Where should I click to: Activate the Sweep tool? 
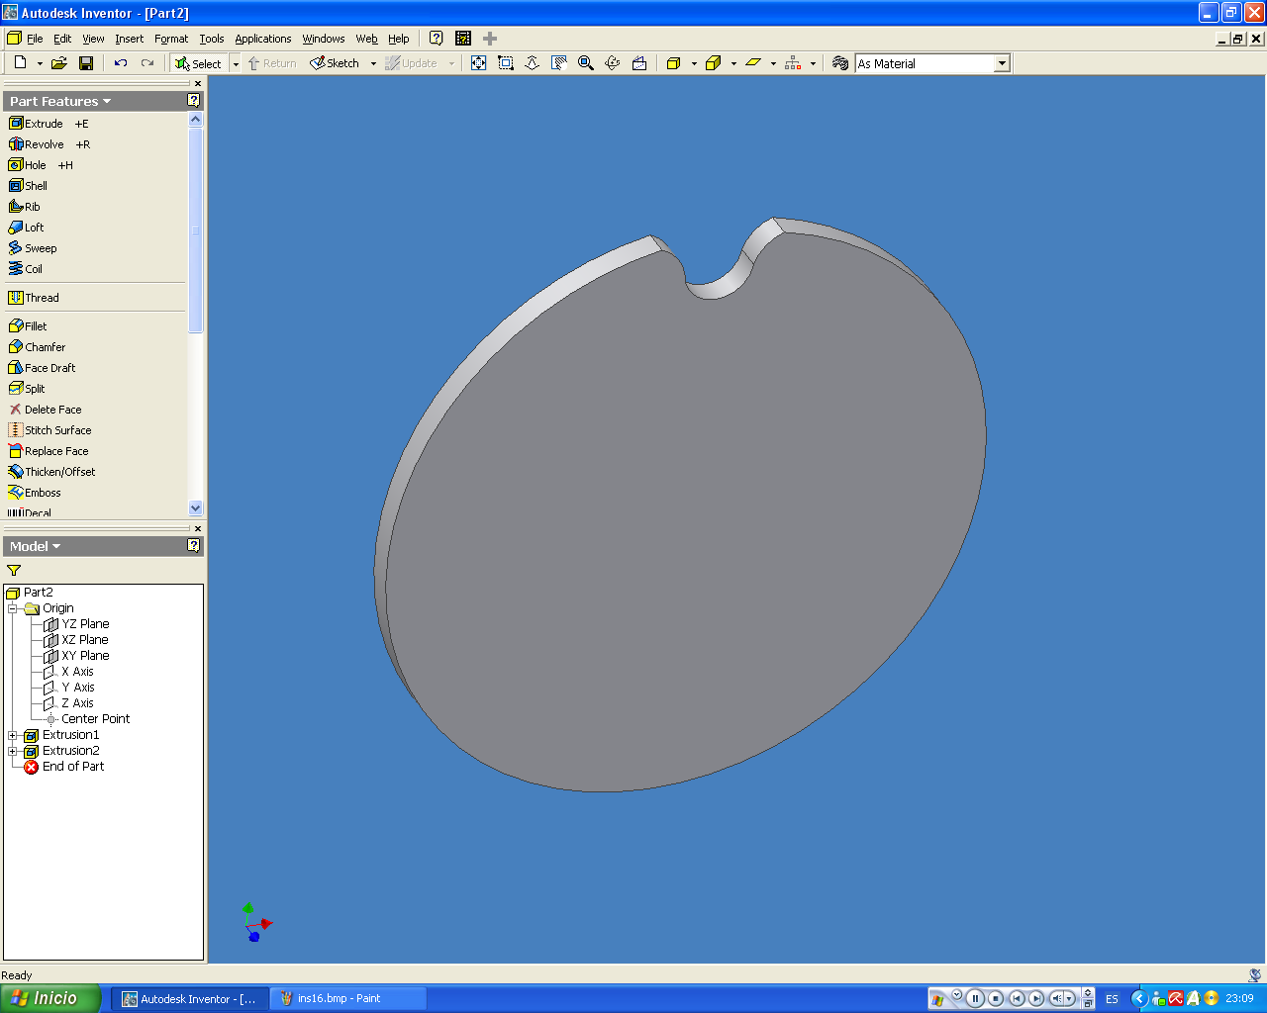[33, 248]
